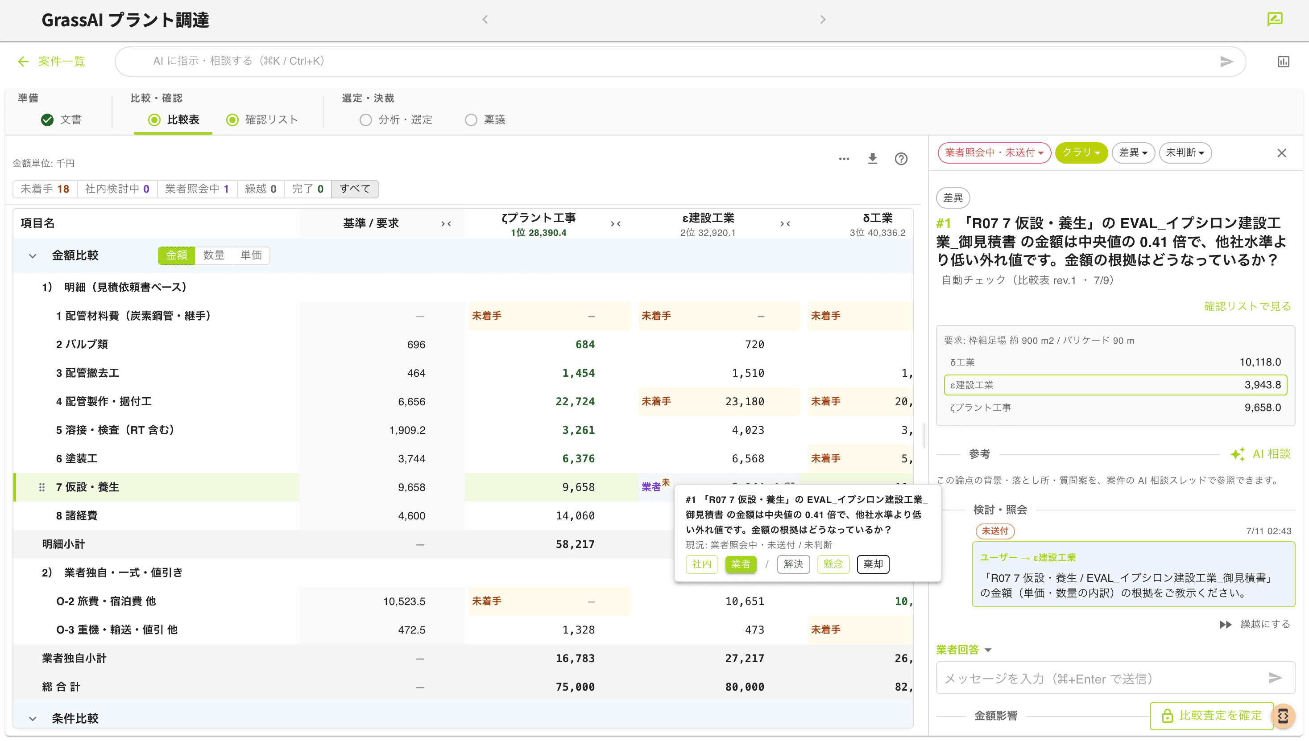The height and width of the screenshot is (741, 1309).
Task: Mark issue as 解決 in popup
Action: (793, 564)
